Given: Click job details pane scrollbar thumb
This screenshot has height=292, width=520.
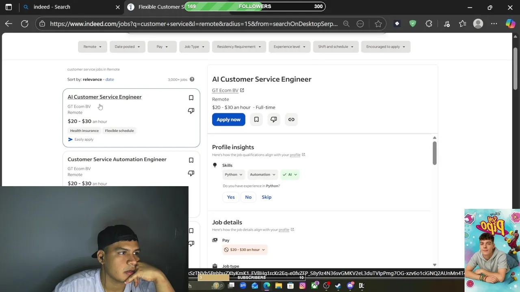Looking at the screenshot, I should coord(434,153).
